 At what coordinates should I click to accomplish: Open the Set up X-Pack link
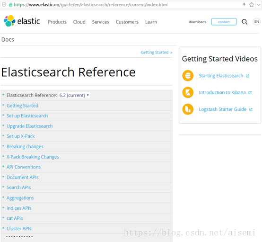point(21,136)
